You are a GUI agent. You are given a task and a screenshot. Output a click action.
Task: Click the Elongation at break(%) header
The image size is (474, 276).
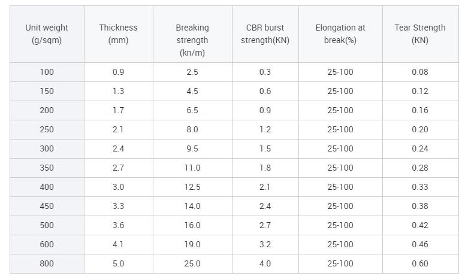click(x=340, y=34)
